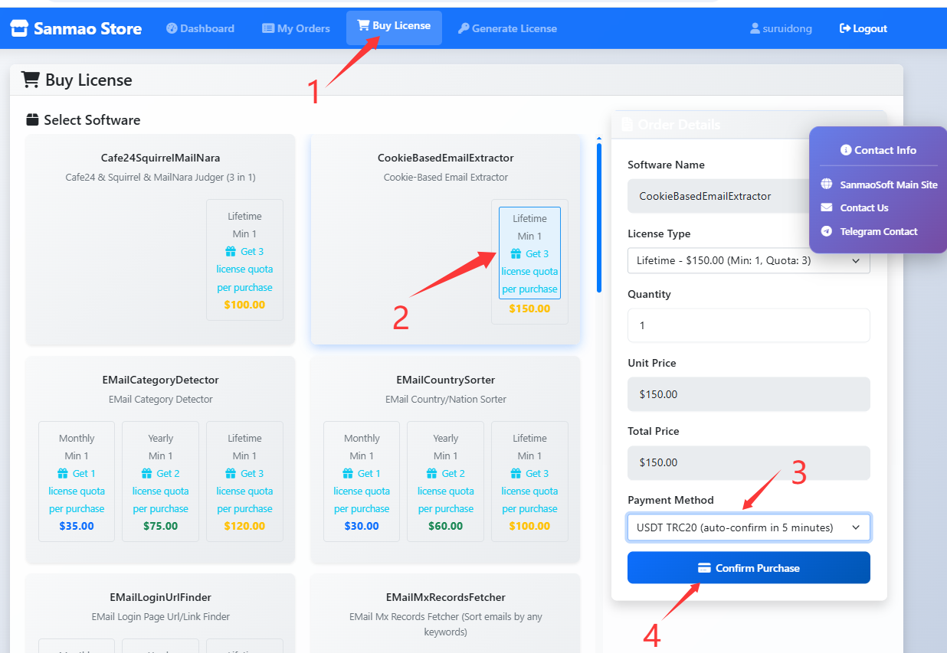The image size is (947, 653).
Task: Expand the Payment Method dropdown
Action: [x=748, y=527]
